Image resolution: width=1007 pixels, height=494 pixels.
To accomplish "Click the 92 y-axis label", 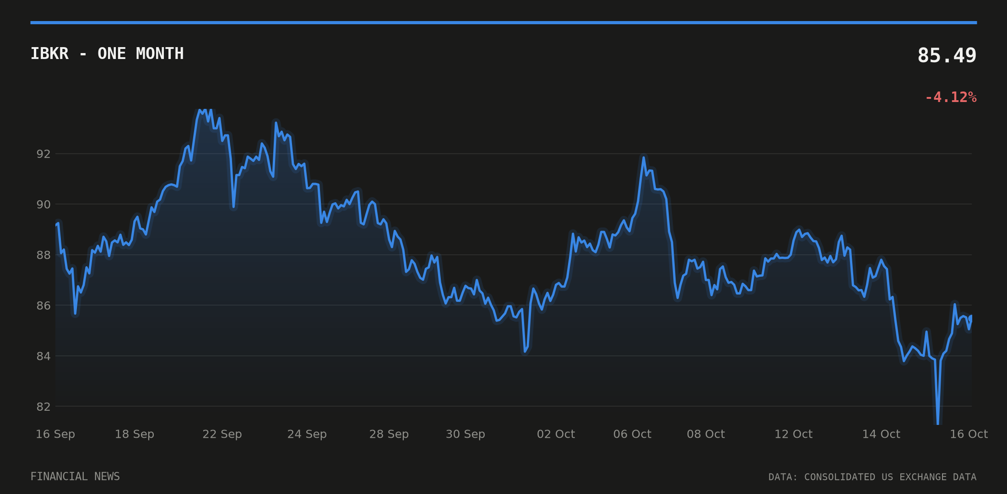I will click(x=43, y=154).
